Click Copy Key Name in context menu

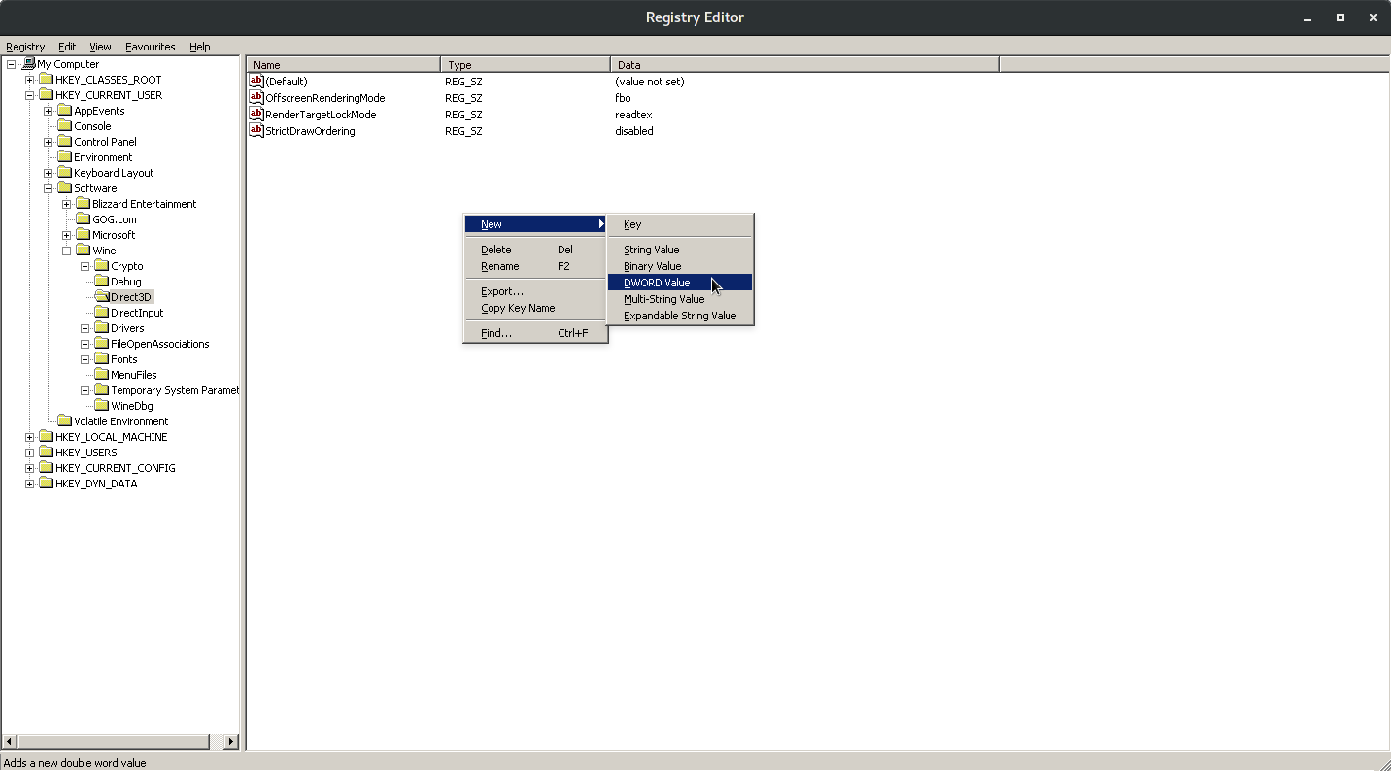(x=535, y=308)
